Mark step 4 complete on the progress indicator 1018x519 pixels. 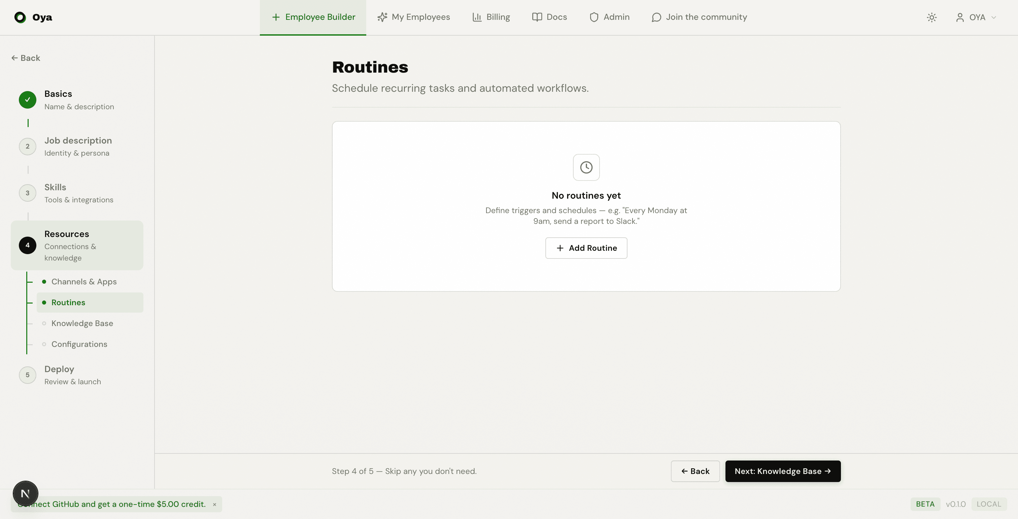coord(27,245)
